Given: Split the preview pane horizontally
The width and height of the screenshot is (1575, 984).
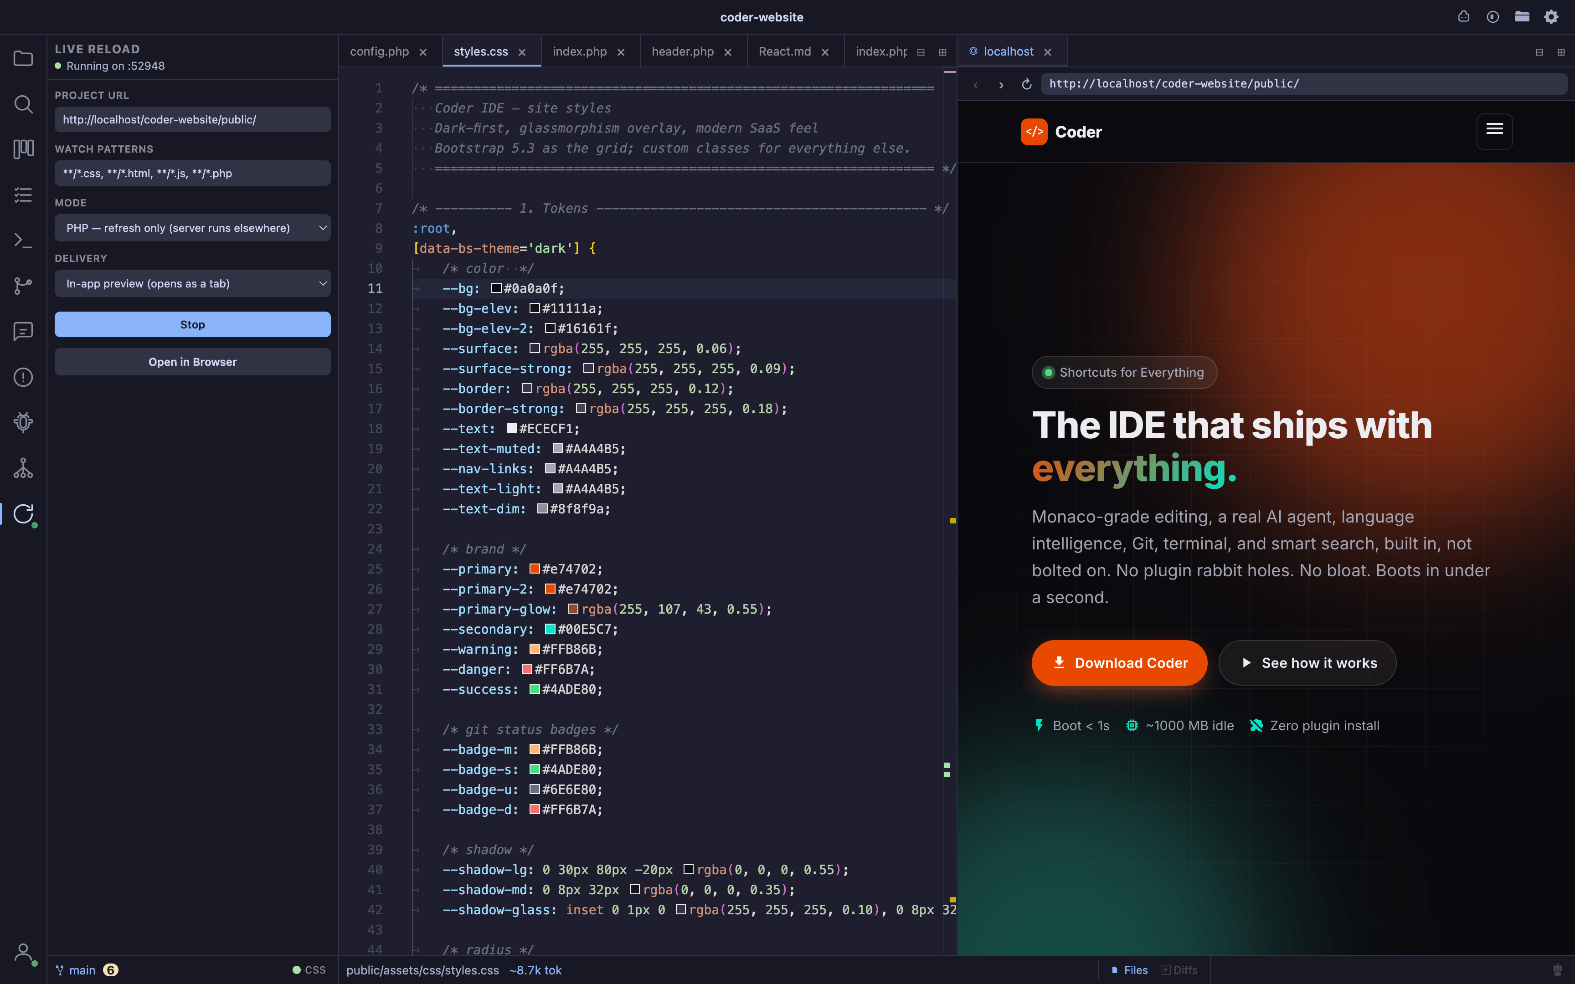Looking at the screenshot, I should pyautogui.click(x=1539, y=52).
